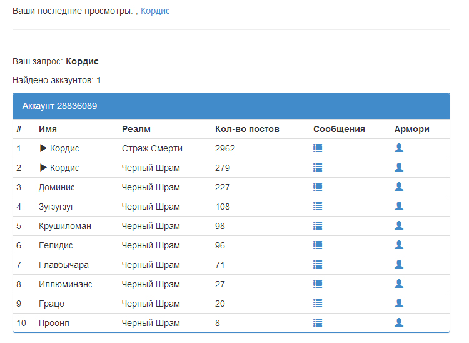Click the post count 2962
Viewport: 469px width, 343px height.
tap(225, 148)
